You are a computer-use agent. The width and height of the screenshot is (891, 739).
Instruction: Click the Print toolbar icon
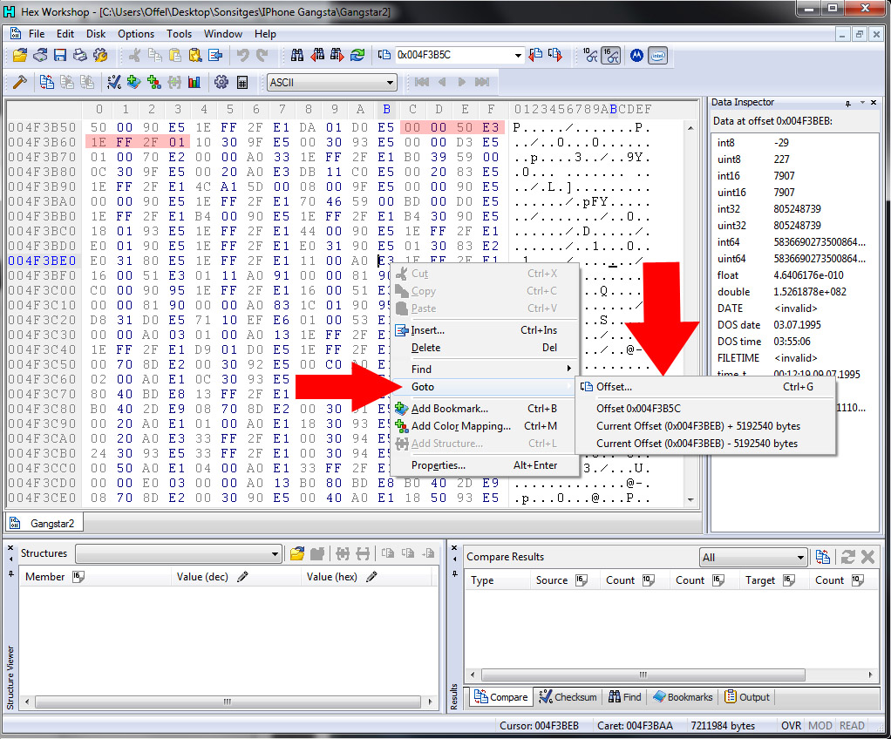[80, 55]
